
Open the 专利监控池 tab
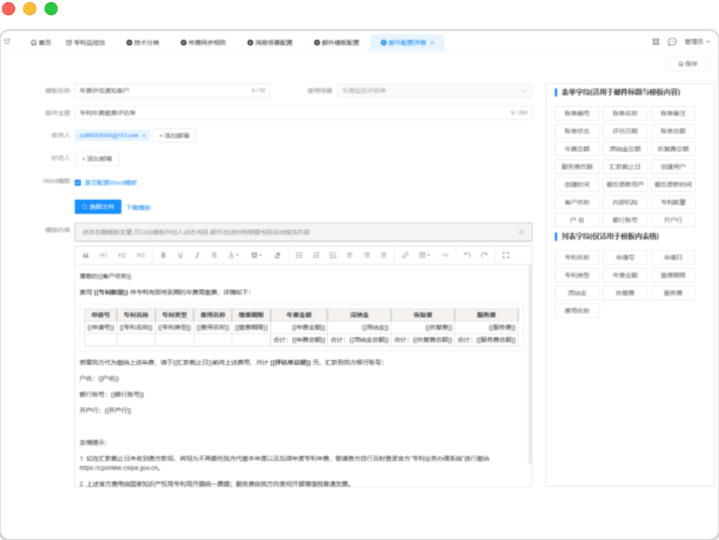tap(86, 43)
